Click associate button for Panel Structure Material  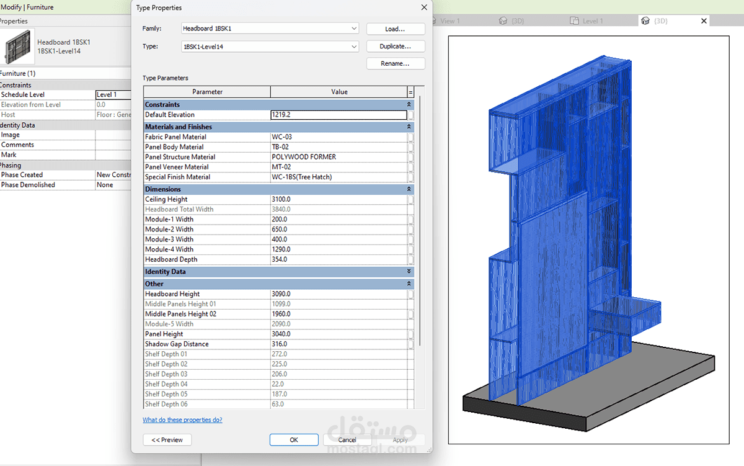pyautogui.click(x=411, y=157)
